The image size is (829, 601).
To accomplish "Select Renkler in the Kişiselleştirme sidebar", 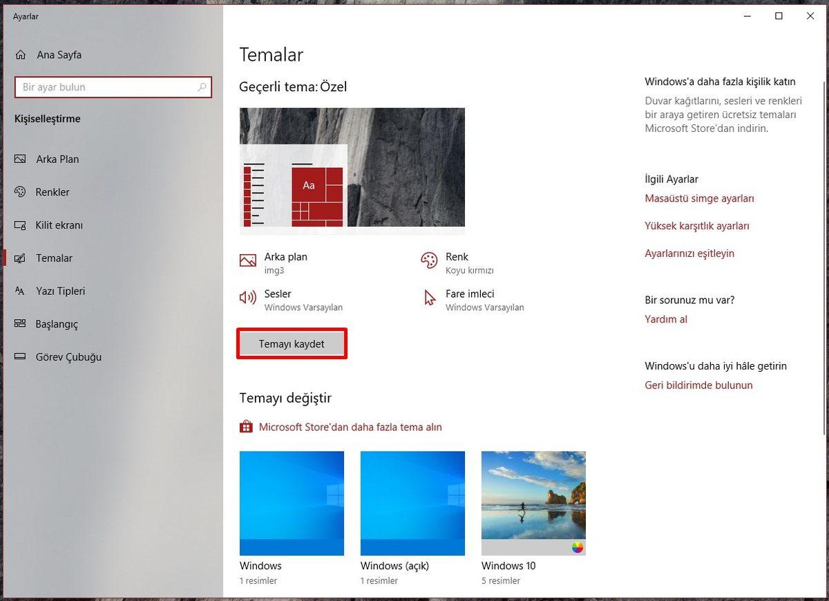I will point(54,192).
